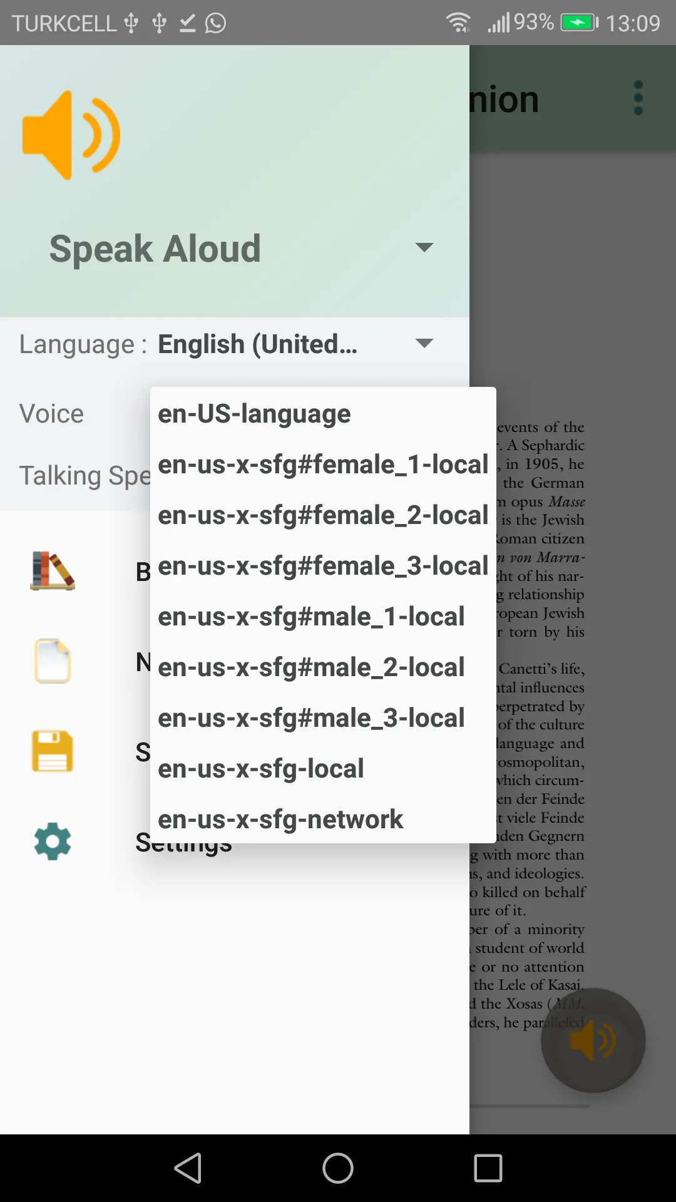
Task: Tap the Speak Aloud title text
Action: (x=155, y=249)
